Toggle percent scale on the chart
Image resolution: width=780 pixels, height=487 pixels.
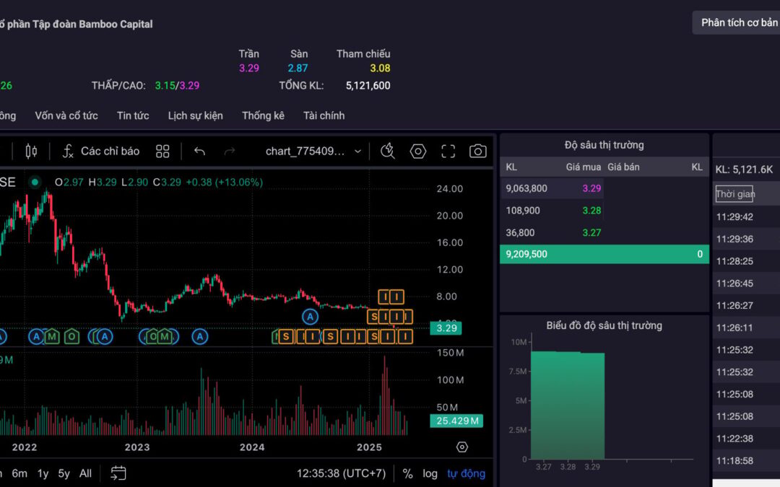point(408,474)
